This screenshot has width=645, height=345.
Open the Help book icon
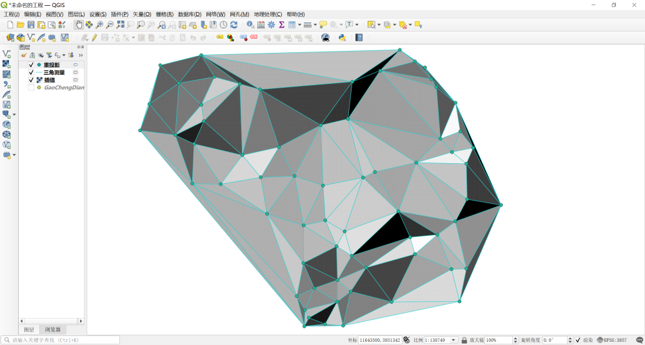click(x=359, y=37)
